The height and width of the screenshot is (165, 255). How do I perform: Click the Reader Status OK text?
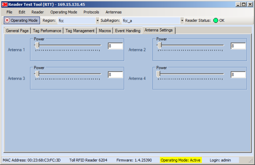coord(222,20)
